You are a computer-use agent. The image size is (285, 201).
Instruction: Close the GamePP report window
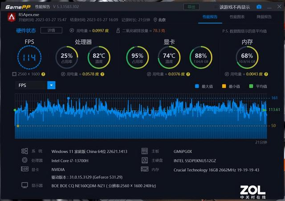279,7
